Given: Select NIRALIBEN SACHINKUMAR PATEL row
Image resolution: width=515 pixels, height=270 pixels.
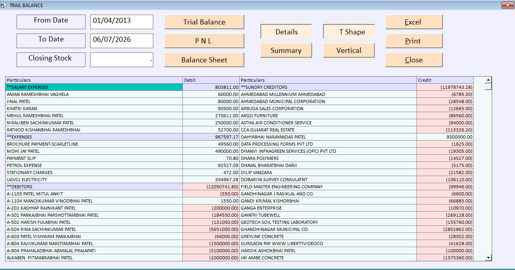Looking at the screenshot, I should point(94,123).
